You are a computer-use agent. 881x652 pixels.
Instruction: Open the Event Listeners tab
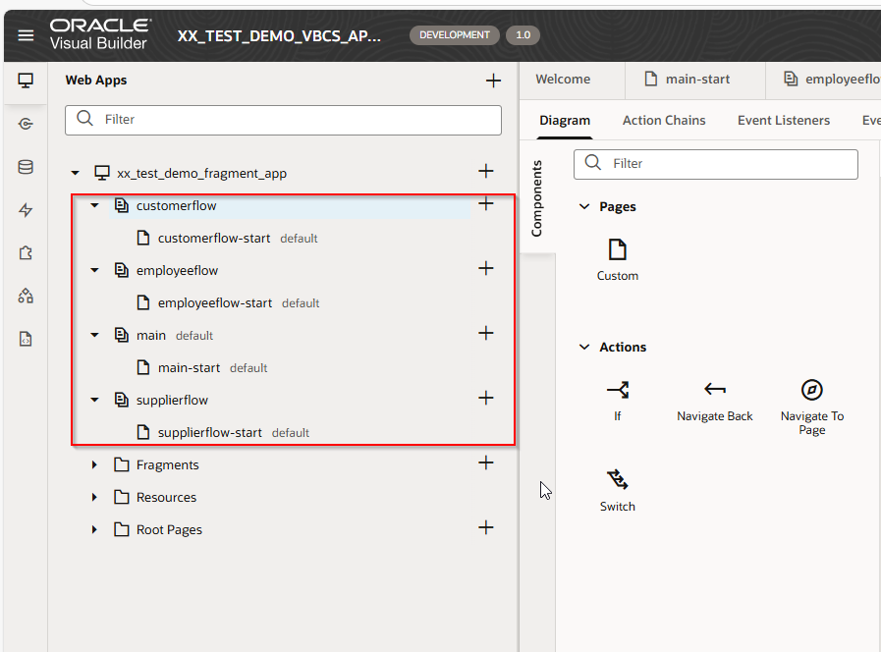coord(783,121)
